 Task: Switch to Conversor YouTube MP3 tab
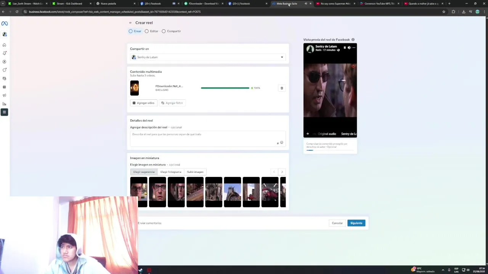[379, 3]
